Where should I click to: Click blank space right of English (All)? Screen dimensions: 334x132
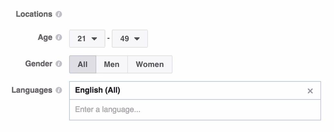tap(213, 90)
